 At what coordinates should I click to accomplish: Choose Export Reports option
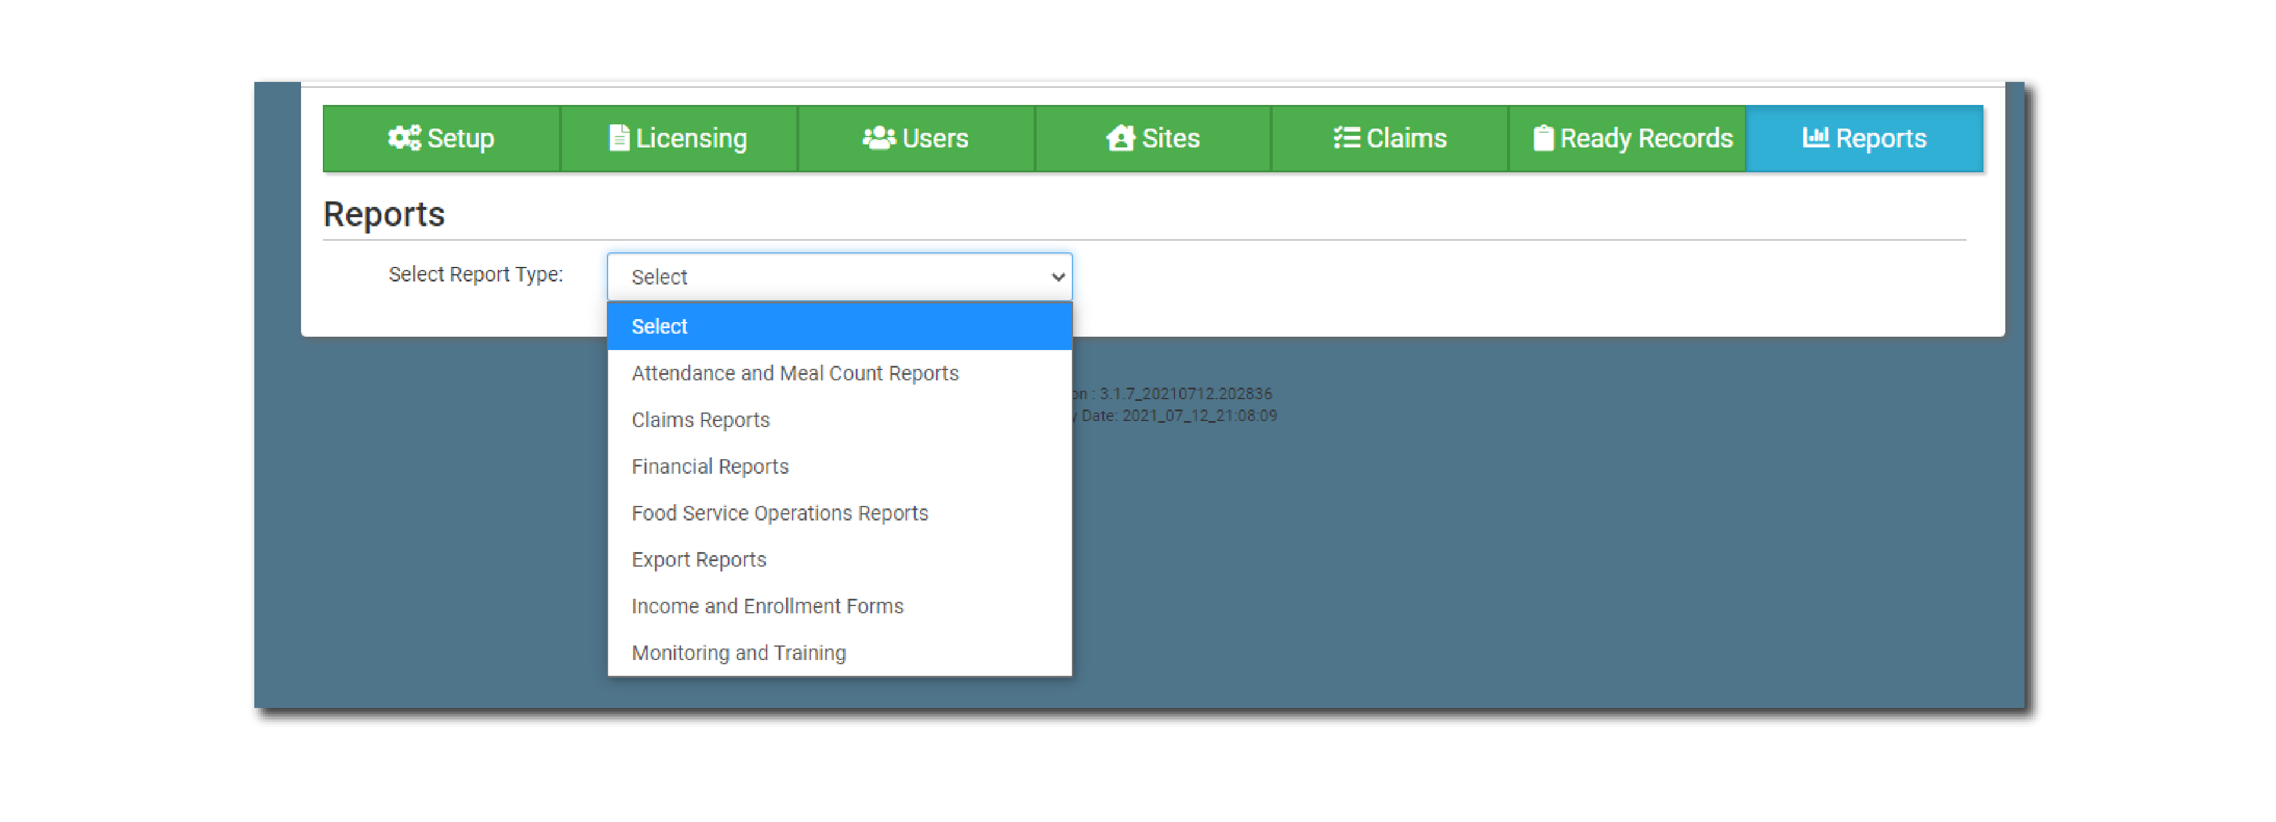tap(698, 561)
